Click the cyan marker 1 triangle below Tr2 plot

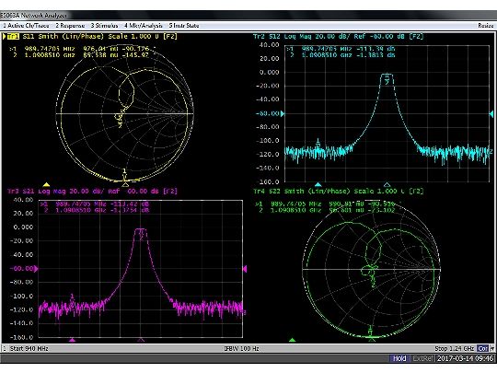318,184
